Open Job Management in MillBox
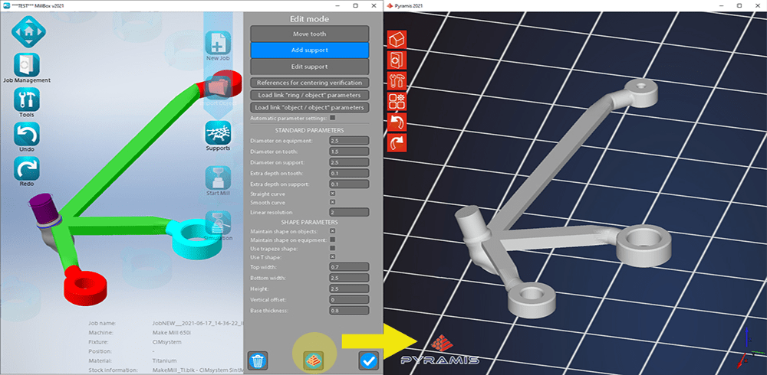The image size is (767, 375). [27, 65]
